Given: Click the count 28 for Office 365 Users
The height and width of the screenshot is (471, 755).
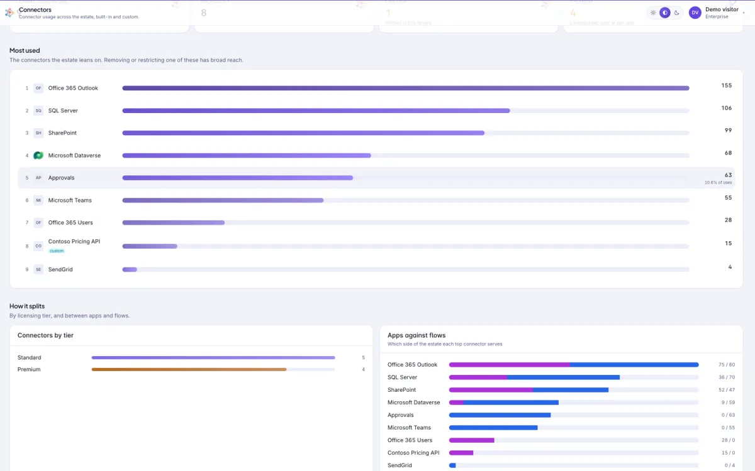Looking at the screenshot, I should pos(728,220).
